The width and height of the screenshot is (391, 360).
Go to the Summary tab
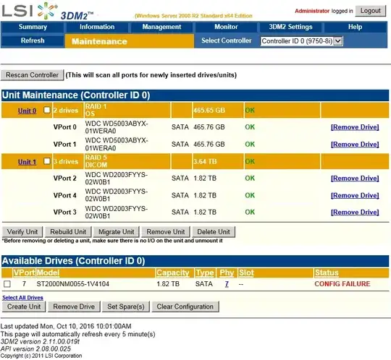(x=33, y=27)
